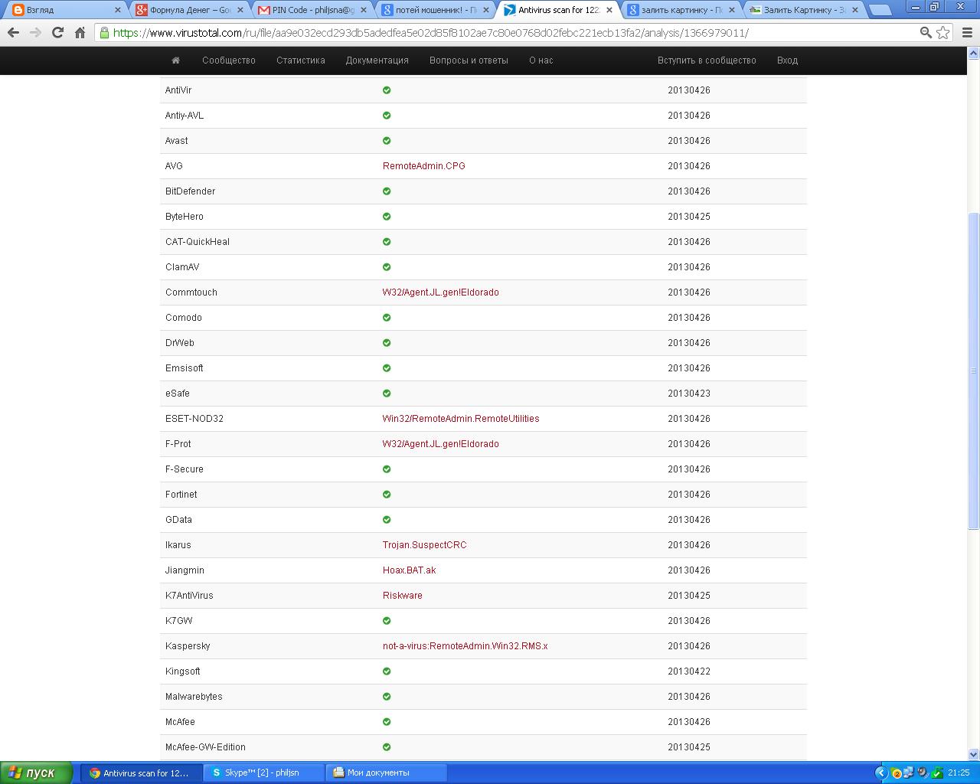Screen dimensions: 980x784
Task: Switch to the потей мошенник tab
Action: coord(433,10)
